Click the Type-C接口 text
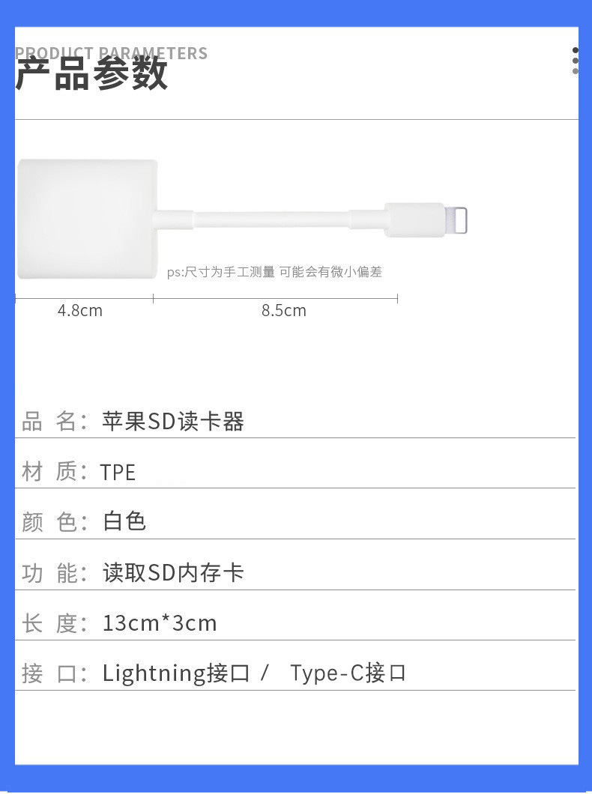Viewport: 592px width, 794px height. pos(348,673)
